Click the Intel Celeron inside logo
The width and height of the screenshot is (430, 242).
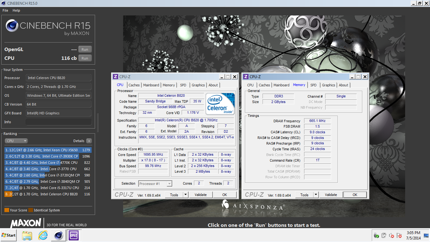[220, 104]
